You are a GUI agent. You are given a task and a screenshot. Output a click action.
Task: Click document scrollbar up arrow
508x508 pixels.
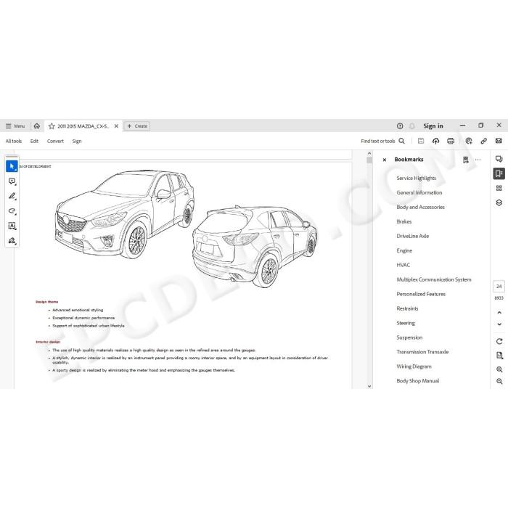point(369,154)
